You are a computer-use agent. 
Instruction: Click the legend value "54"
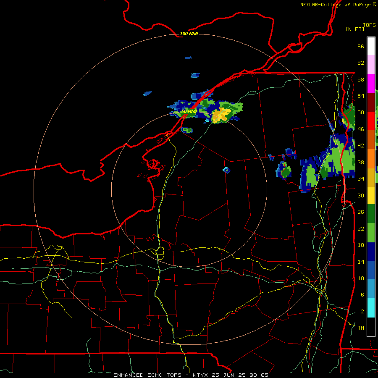coord(361,96)
